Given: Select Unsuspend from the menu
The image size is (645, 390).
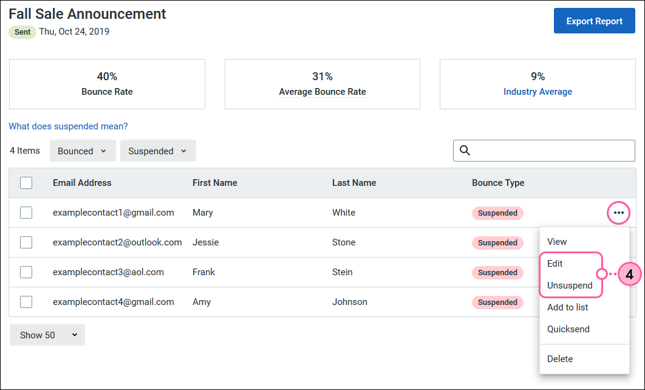Looking at the screenshot, I should [570, 286].
